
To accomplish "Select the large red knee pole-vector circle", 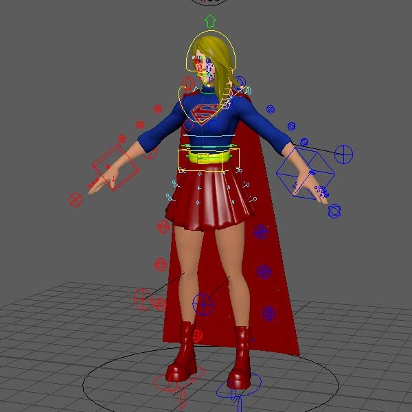I will coord(143,299).
